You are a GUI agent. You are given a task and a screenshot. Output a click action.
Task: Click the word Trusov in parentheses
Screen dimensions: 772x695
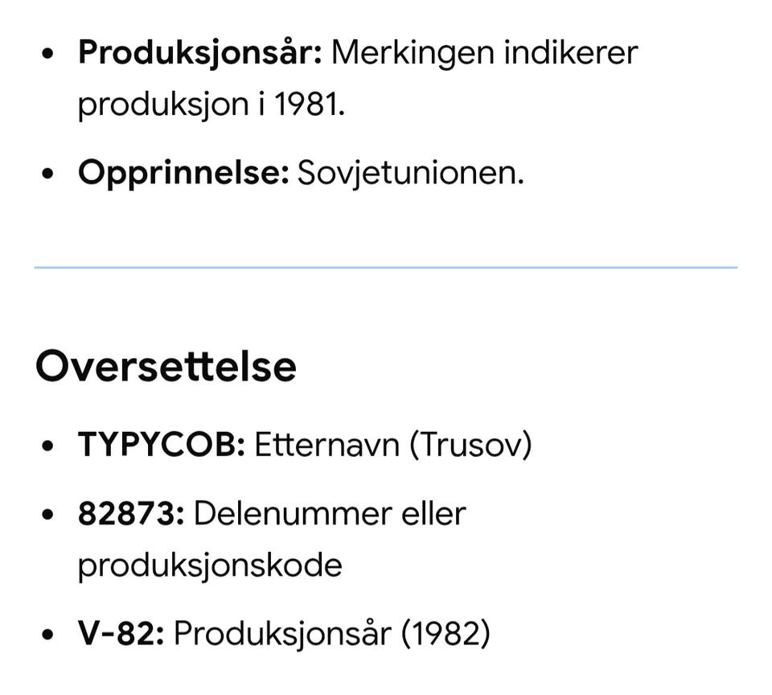tap(470, 445)
